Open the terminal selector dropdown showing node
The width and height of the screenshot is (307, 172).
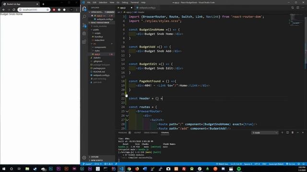coord(265,133)
